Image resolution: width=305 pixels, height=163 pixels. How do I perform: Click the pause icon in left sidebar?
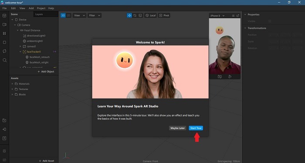coord(4,33)
